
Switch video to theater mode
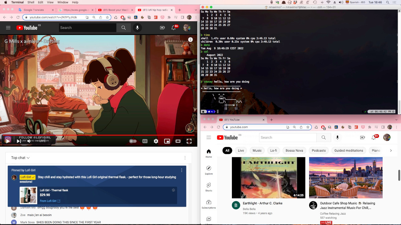[x=178, y=141]
